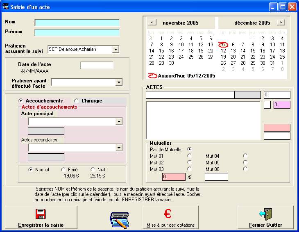Image resolution: width=299 pixels, height=232 pixels.
Task: Click the grey field under Acte principal
Action: point(46,131)
